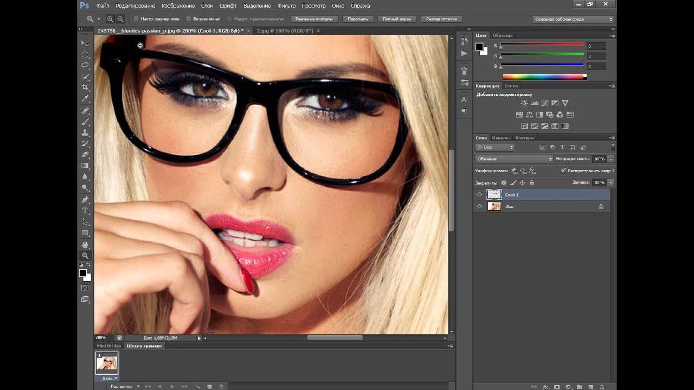694x390 pixels.
Task: Select the Gradient tool
Action: 85,166
